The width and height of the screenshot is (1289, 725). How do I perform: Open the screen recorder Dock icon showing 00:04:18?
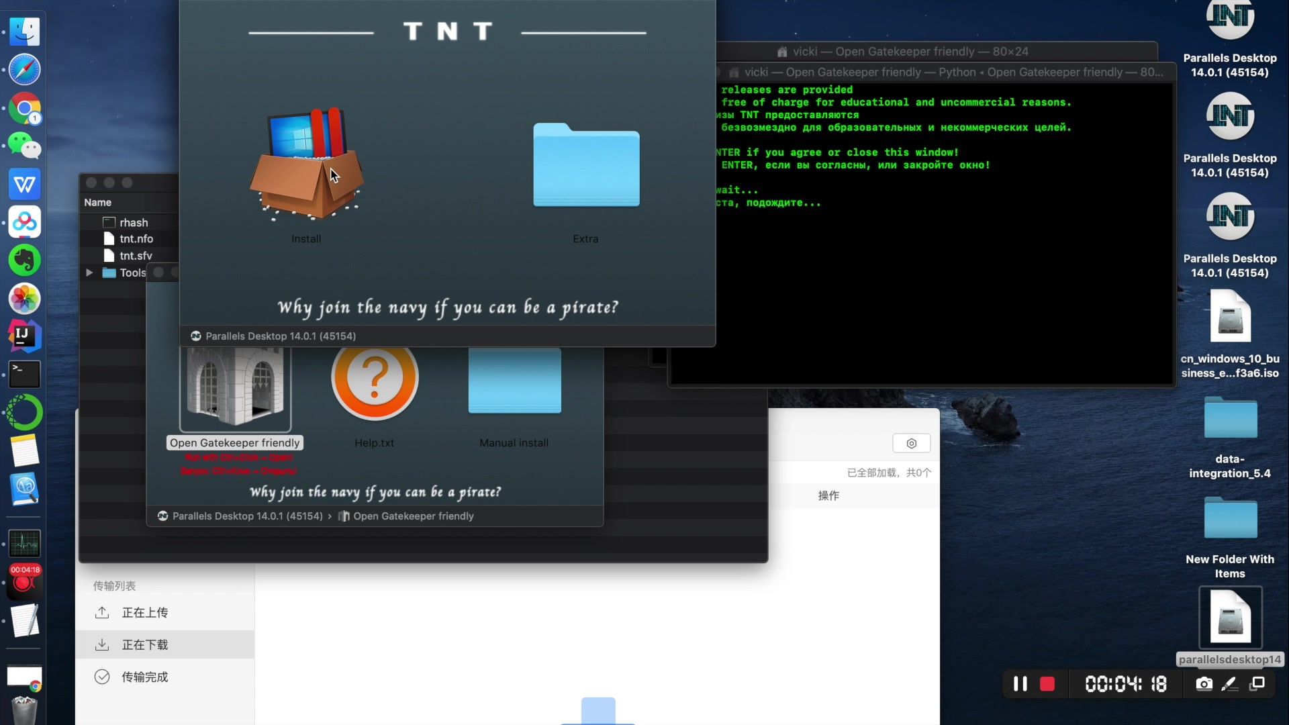tap(25, 581)
